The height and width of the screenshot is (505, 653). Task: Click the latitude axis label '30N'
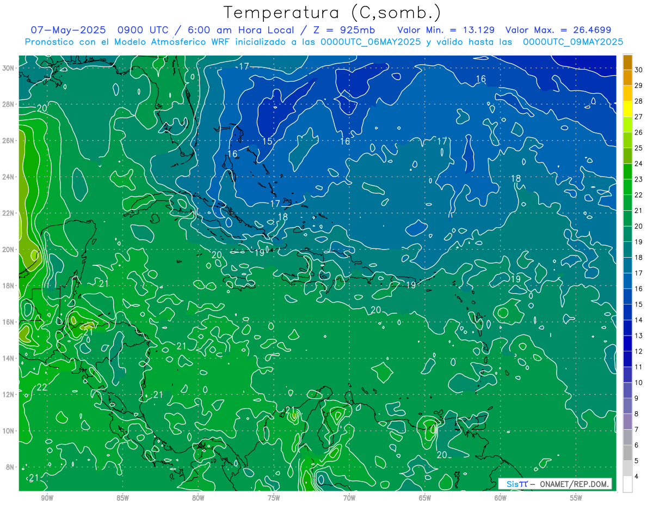[x=8, y=68]
